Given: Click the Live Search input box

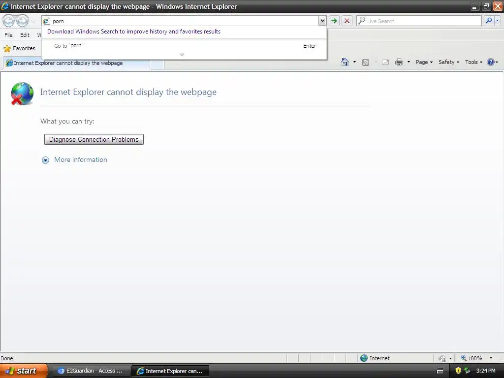Looking at the screenshot, I should [x=419, y=21].
